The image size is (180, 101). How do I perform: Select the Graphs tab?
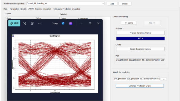click(x=31, y=9)
